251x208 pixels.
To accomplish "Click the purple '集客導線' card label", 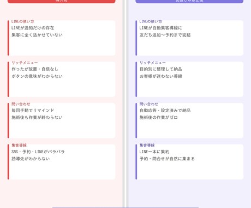I will 147,145.
